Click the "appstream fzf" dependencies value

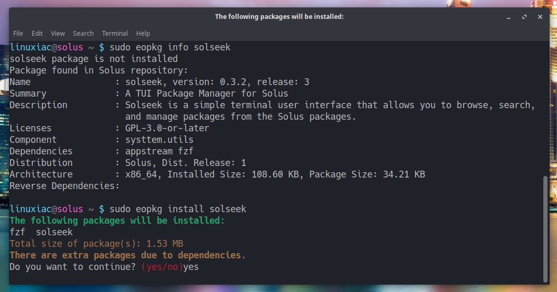[x=159, y=151]
